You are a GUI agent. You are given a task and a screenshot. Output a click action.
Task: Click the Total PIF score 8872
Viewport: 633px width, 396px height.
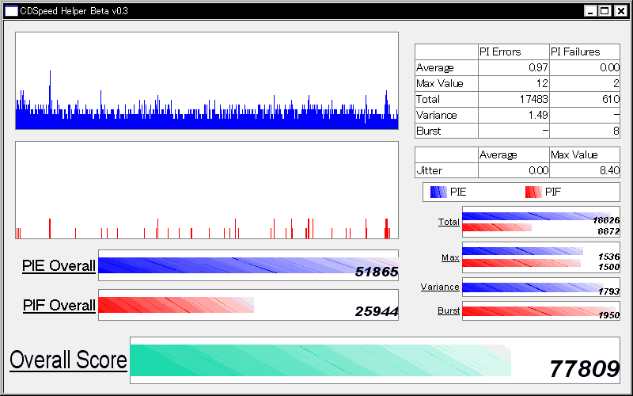pos(608,231)
